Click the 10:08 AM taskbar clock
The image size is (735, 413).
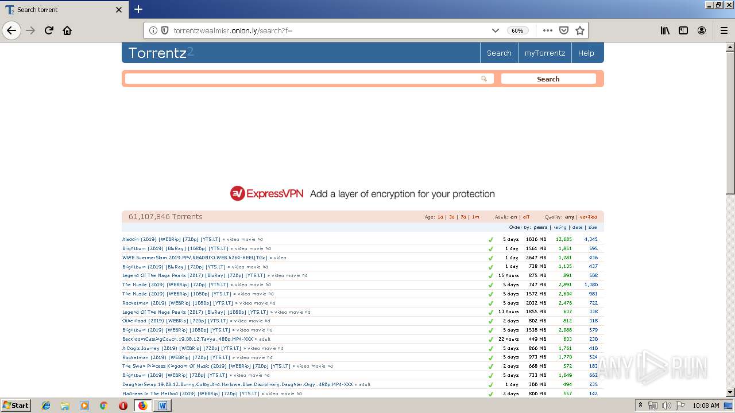(x=706, y=406)
